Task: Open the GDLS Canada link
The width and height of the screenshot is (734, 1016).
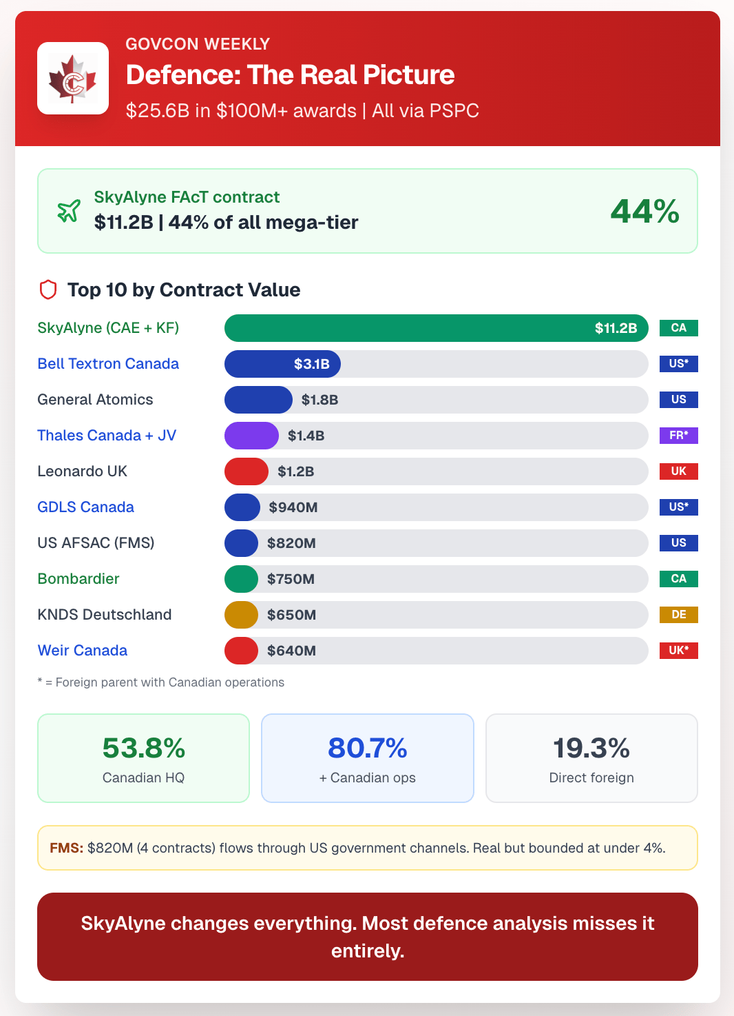Action: click(x=85, y=507)
